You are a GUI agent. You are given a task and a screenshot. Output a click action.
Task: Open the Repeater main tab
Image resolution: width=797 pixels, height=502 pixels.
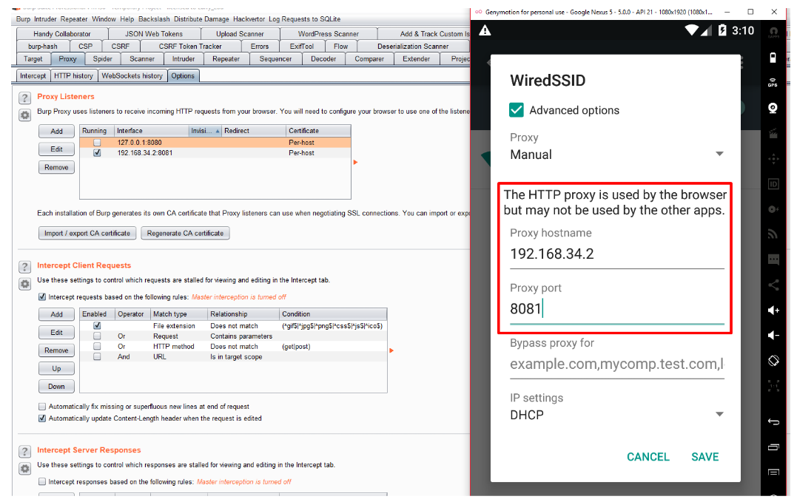click(226, 59)
